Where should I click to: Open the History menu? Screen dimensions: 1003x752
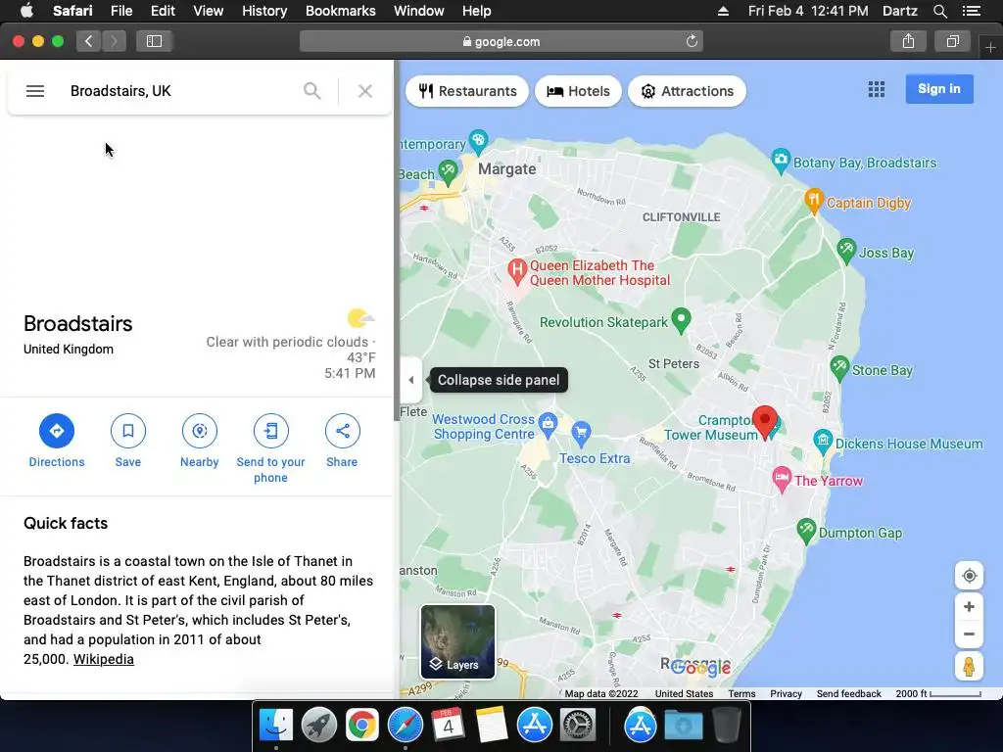264,11
